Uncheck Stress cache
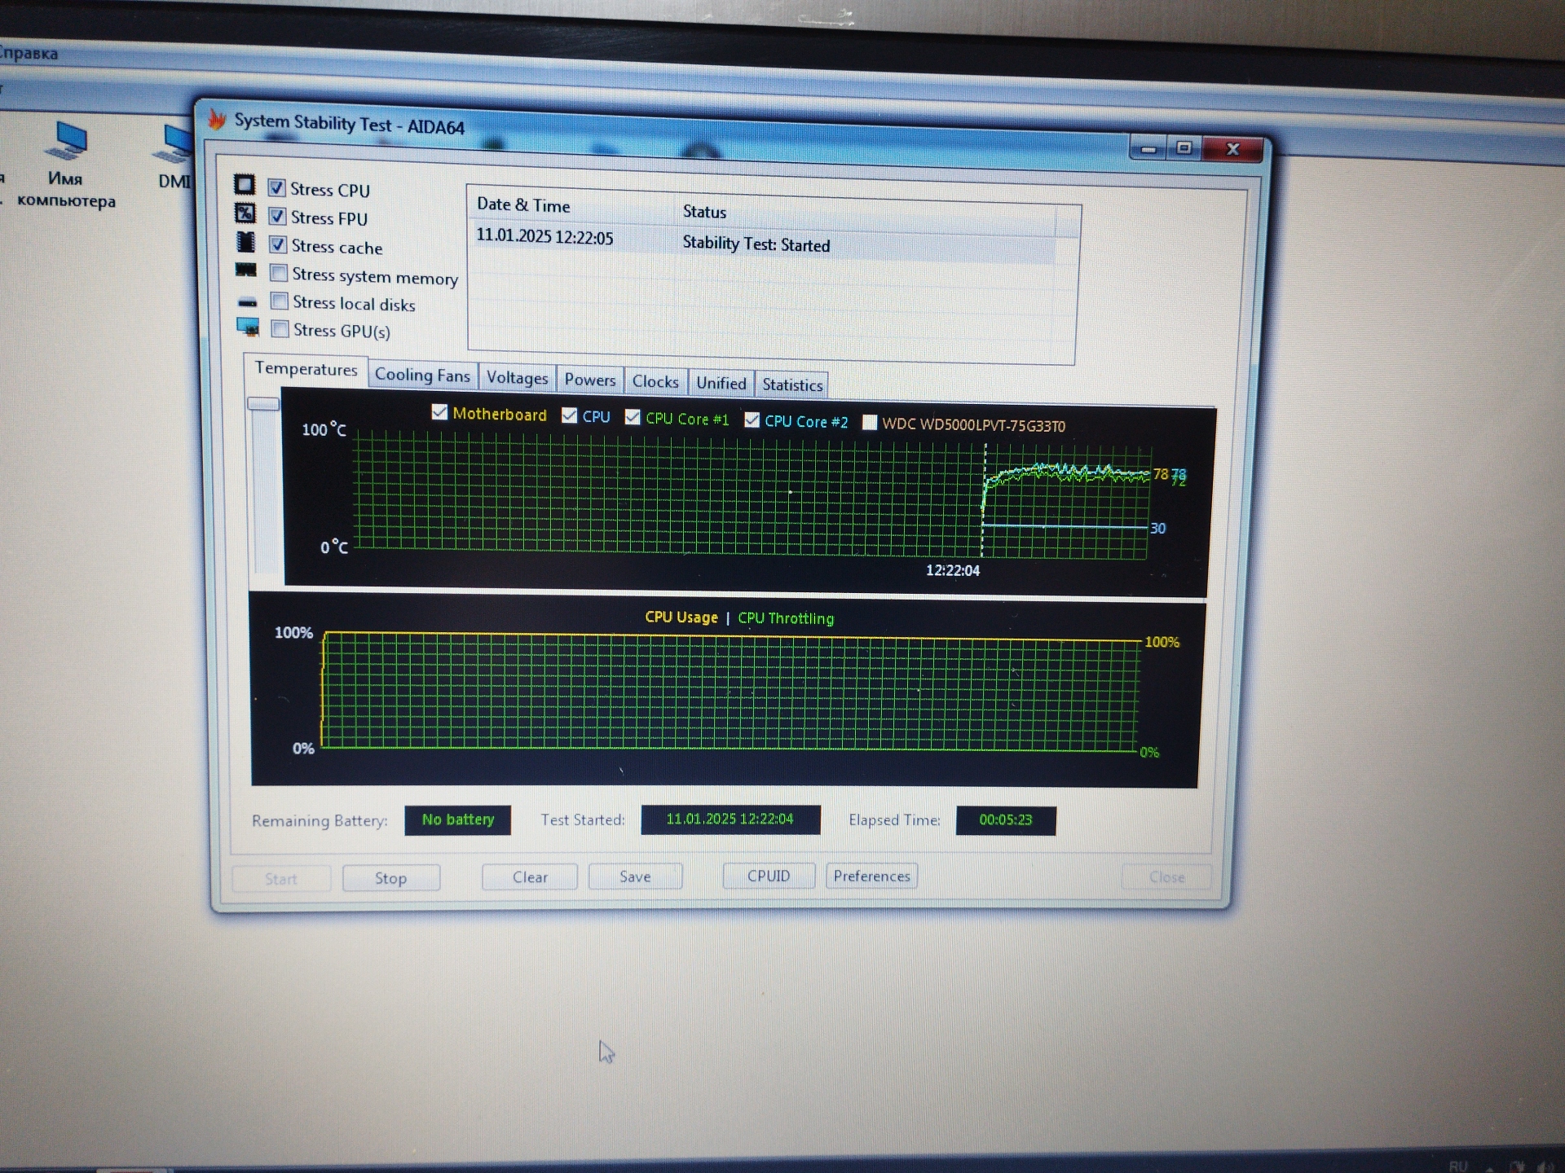Viewport: 1565px width, 1173px height. [x=278, y=244]
